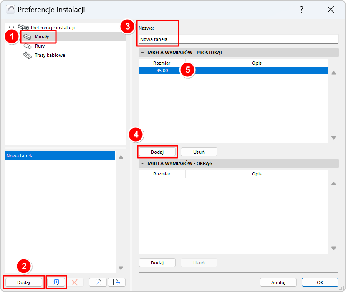Click the Kanały duct icon
The height and width of the screenshot is (292, 346).
click(28, 37)
